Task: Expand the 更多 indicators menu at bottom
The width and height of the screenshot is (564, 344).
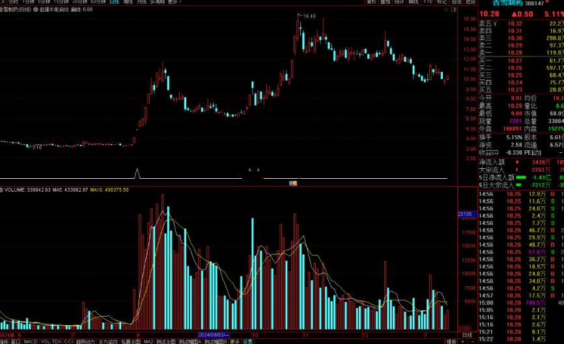Action: (235, 341)
